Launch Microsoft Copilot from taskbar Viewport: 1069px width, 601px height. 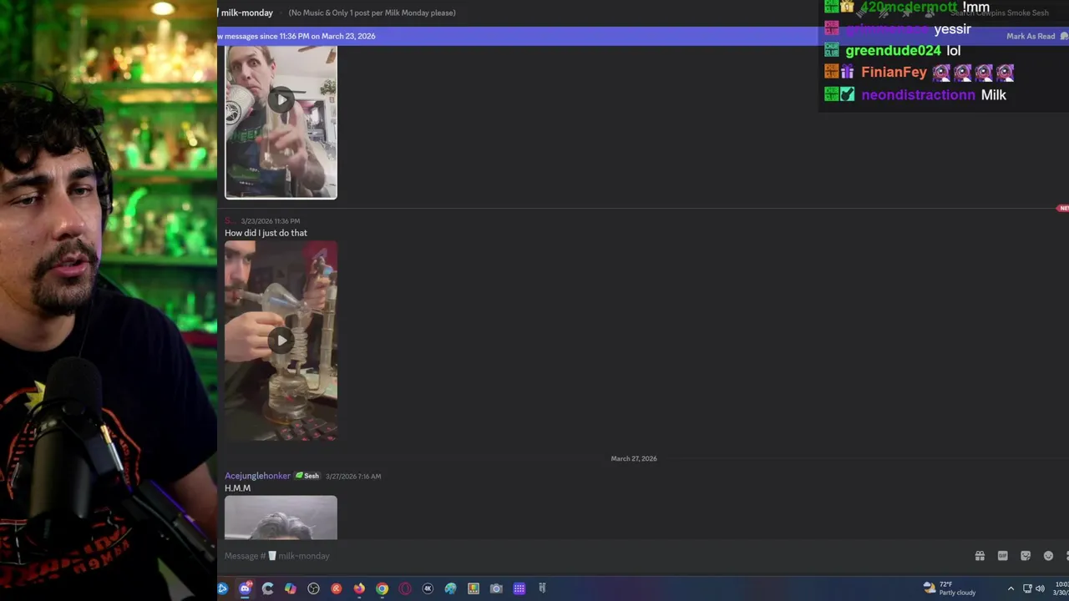[x=290, y=588]
